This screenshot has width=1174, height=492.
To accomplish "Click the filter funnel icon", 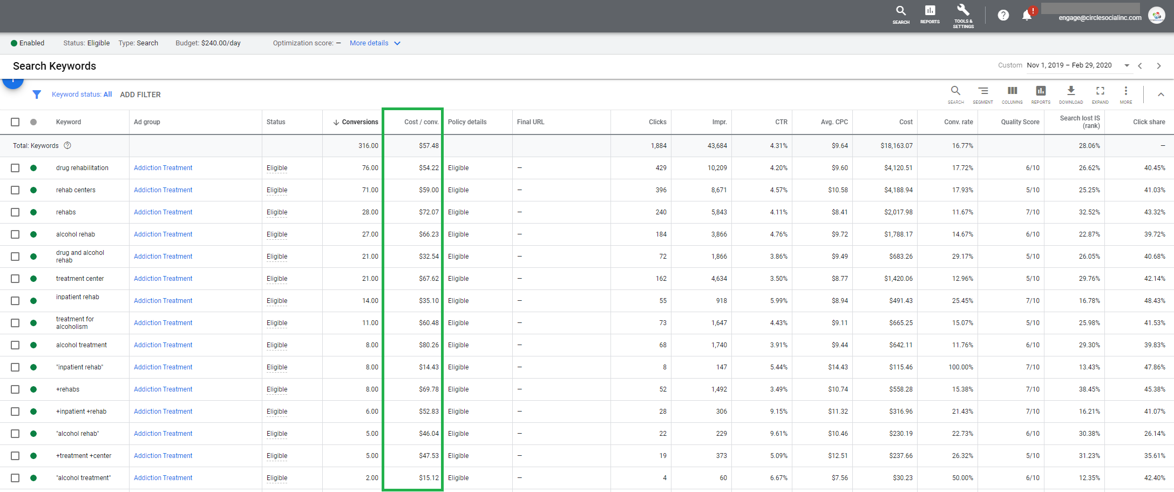I will (37, 95).
